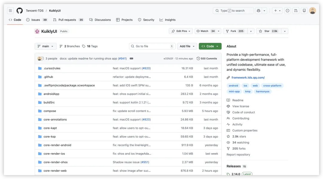Open the header pull requests icon
The image size is (323, 179).
click(x=296, y=10)
